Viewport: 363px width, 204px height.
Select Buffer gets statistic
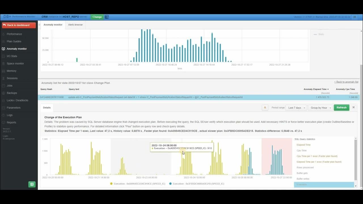[x=302, y=173]
